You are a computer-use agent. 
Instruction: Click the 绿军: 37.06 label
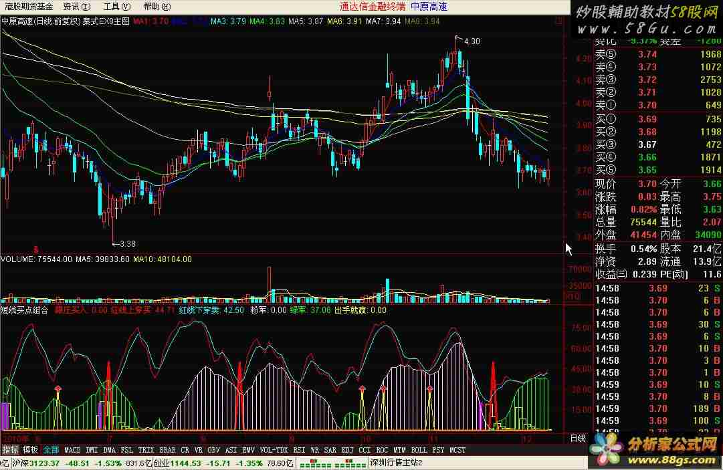(310, 310)
